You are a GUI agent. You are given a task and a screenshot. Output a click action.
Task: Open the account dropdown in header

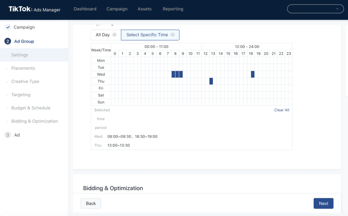click(x=315, y=9)
